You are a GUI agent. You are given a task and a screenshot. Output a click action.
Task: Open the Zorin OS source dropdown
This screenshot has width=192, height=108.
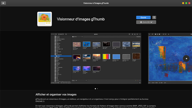[146, 22]
